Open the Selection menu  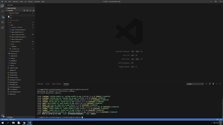pyautogui.click(x=15, y=1)
